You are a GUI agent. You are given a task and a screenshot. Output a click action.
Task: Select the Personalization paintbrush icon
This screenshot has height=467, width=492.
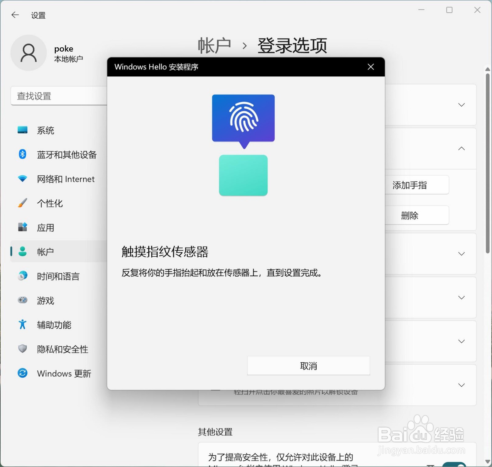click(x=22, y=203)
